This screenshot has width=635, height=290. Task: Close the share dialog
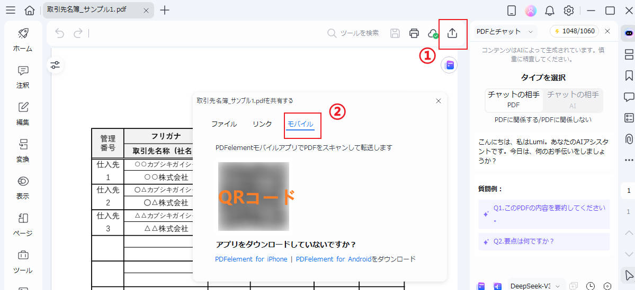(x=438, y=101)
